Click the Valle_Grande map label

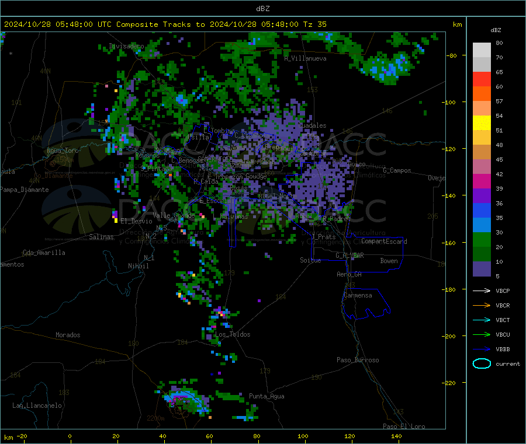(174, 215)
